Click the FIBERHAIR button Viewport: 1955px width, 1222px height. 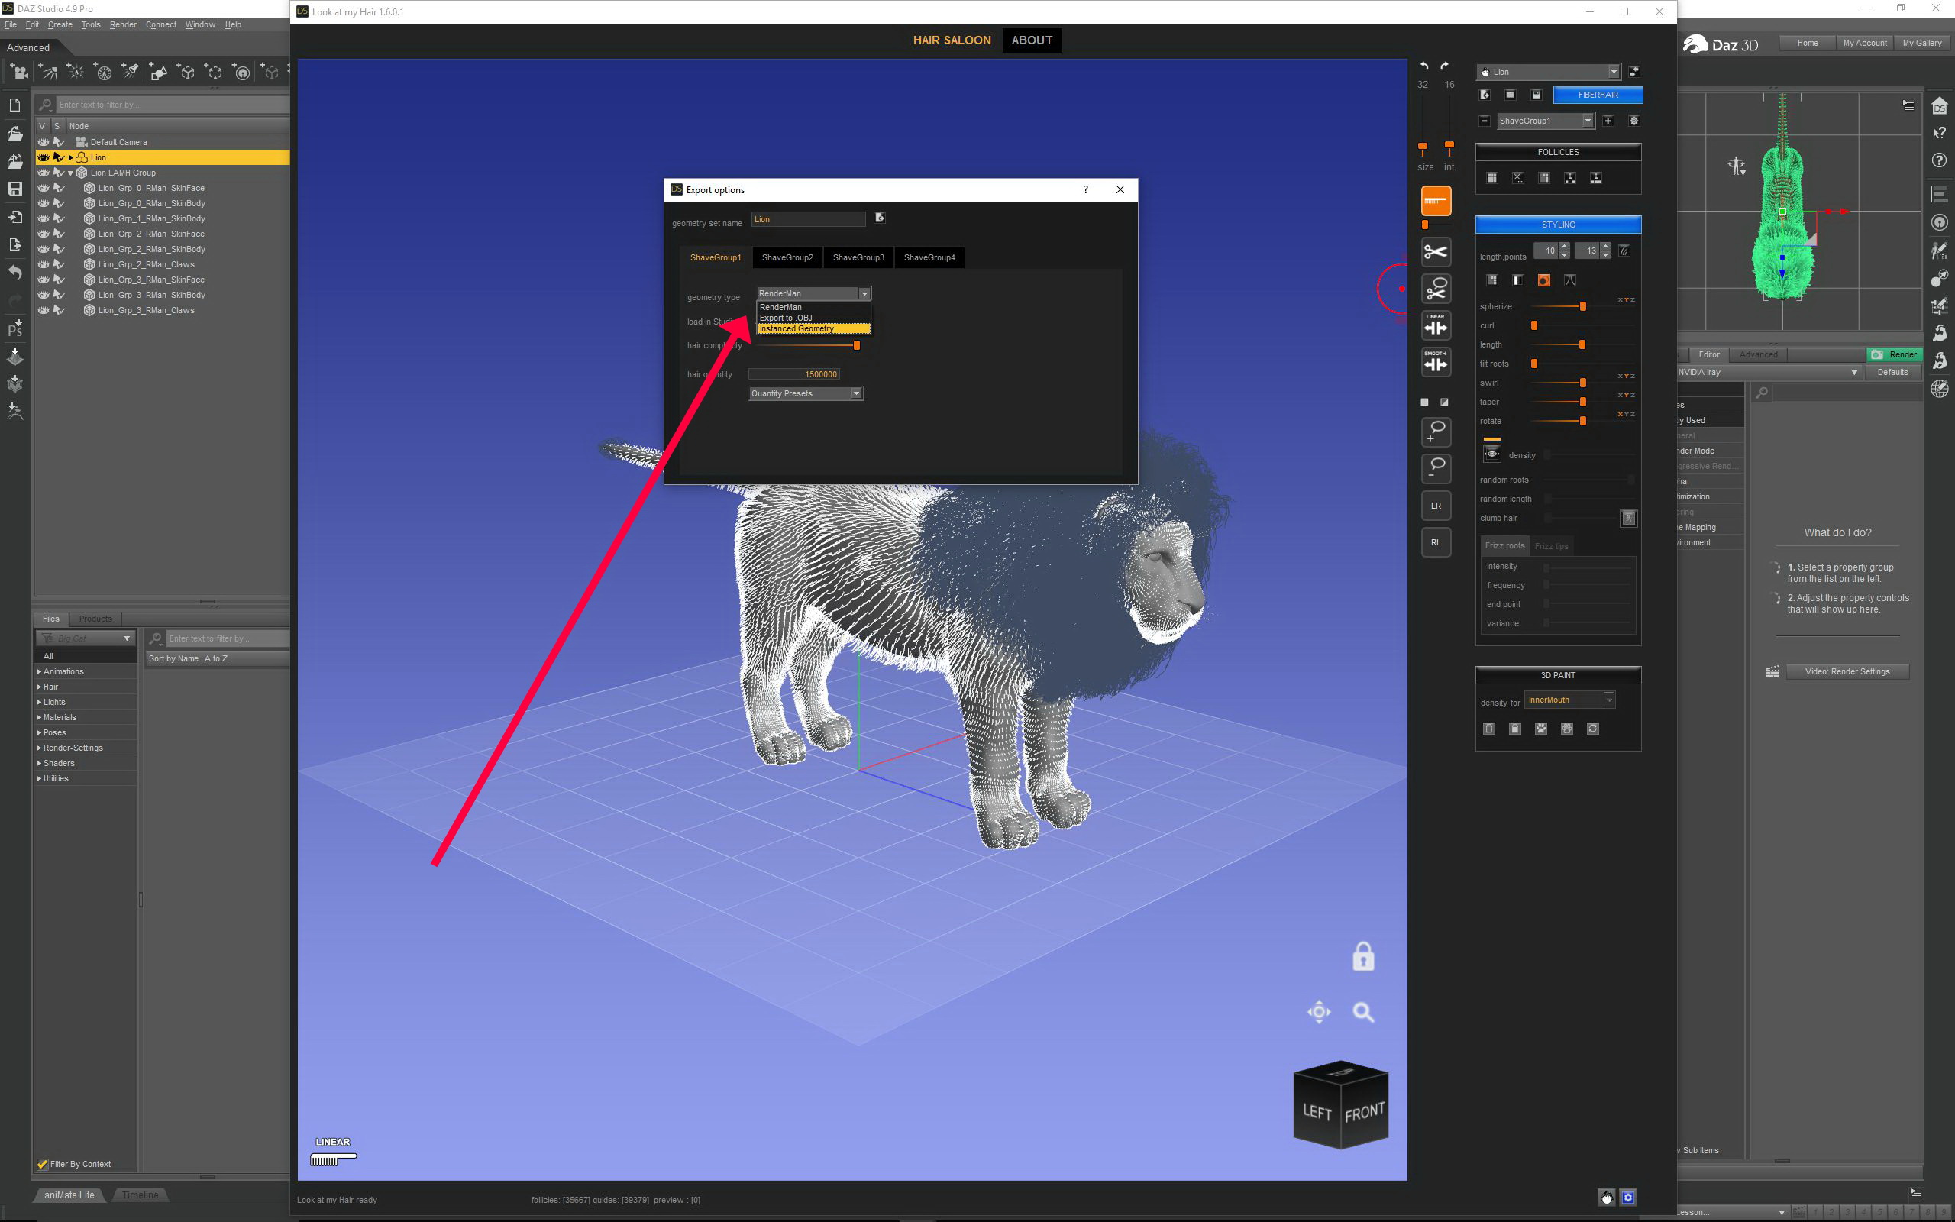click(x=1597, y=95)
